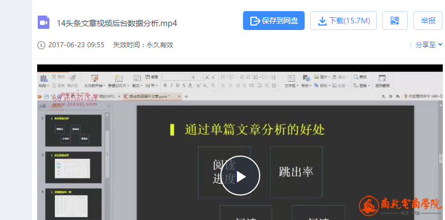Click the 选择窗格 selection pane icon in video
Viewport: 445px width, 220px height.
382,78
